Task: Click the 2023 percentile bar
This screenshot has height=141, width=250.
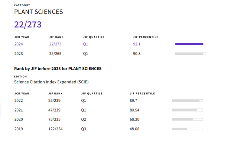Action: pos(190,54)
